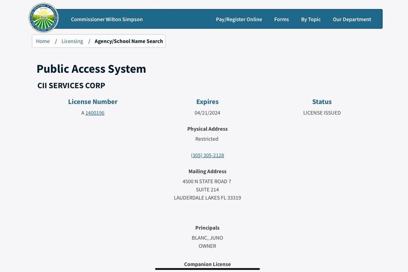Click the Mailing Address label
Screen dimensions: 408x272
click(207, 171)
